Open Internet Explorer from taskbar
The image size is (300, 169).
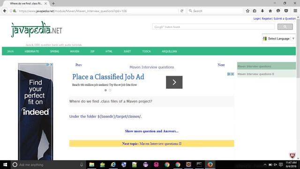point(113,165)
